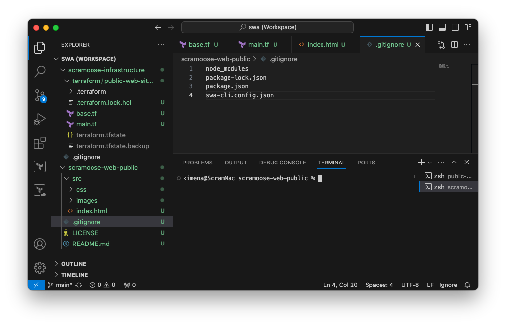506x327 pixels.
Task: Toggle the secondary side bar
Action: [x=455, y=27]
